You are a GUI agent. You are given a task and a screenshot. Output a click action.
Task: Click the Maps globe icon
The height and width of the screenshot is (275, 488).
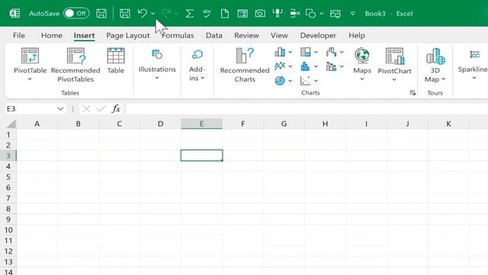(x=362, y=56)
